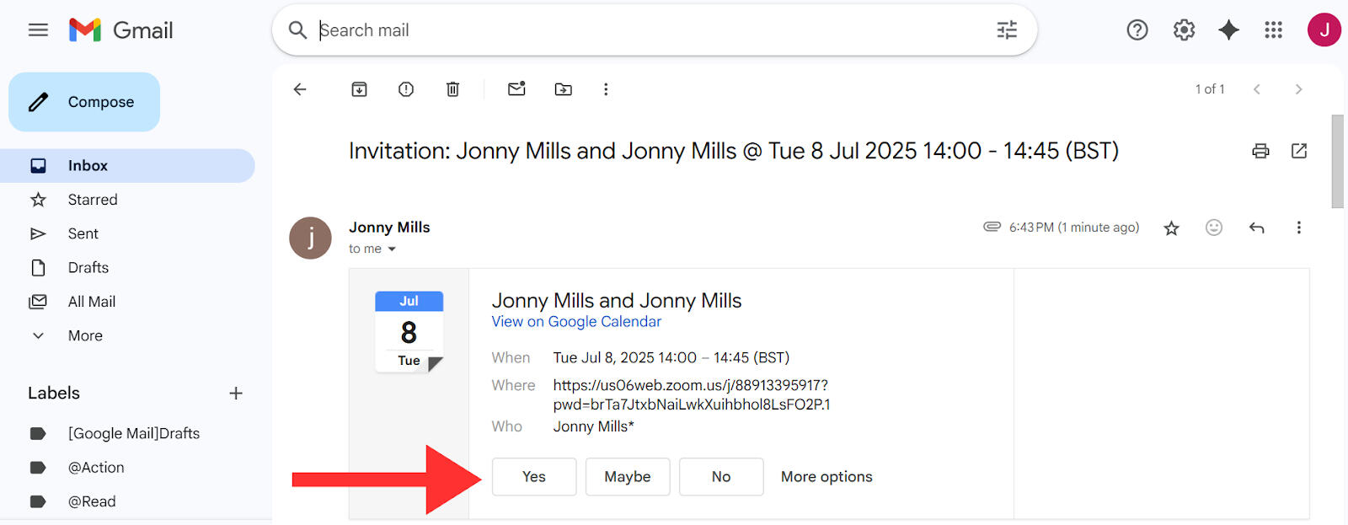The image size is (1348, 525).
Task: Open Move to folder icon
Action: pyautogui.click(x=563, y=89)
